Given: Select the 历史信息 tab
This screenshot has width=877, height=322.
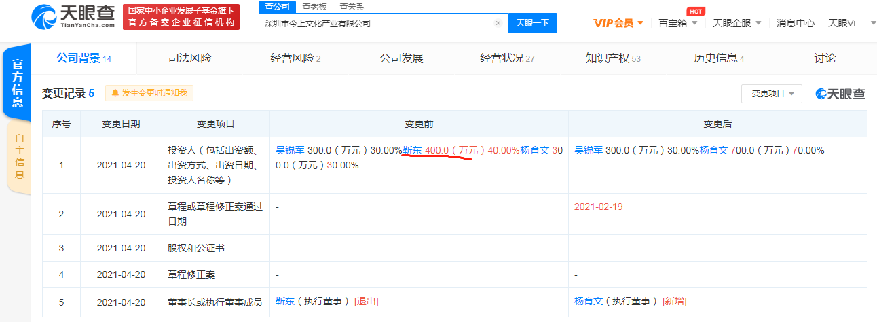Looking at the screenshot, I should [719, 58].
